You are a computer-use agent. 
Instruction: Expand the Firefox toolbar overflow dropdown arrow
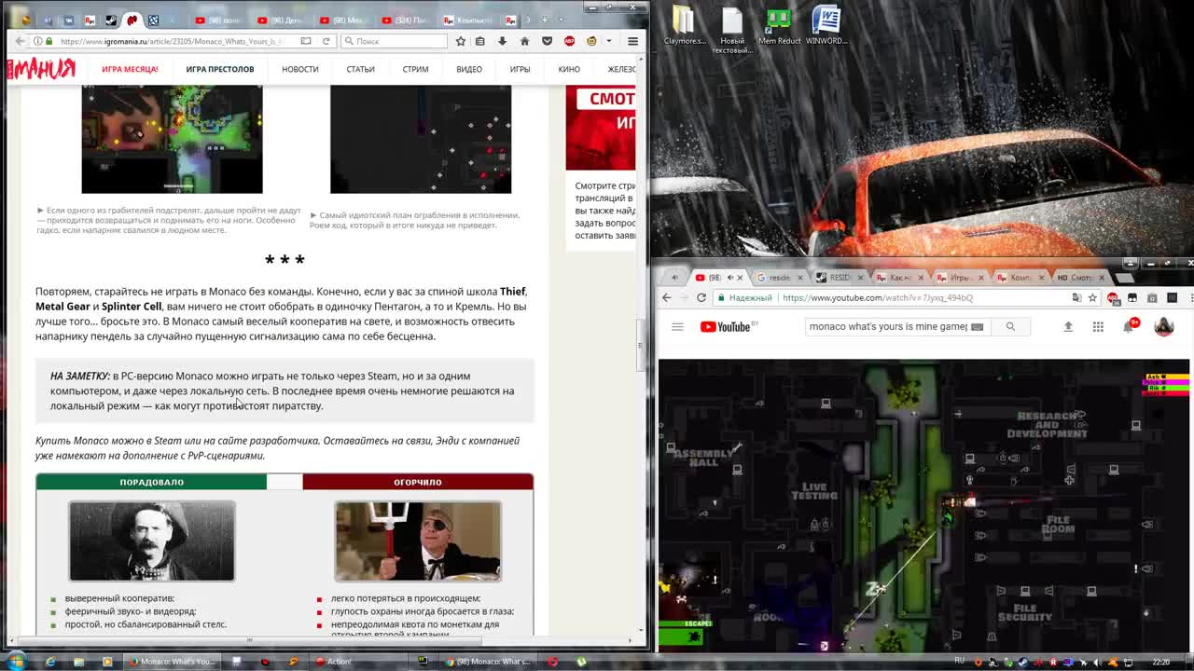pyautogui.click(x=609, y=41)
